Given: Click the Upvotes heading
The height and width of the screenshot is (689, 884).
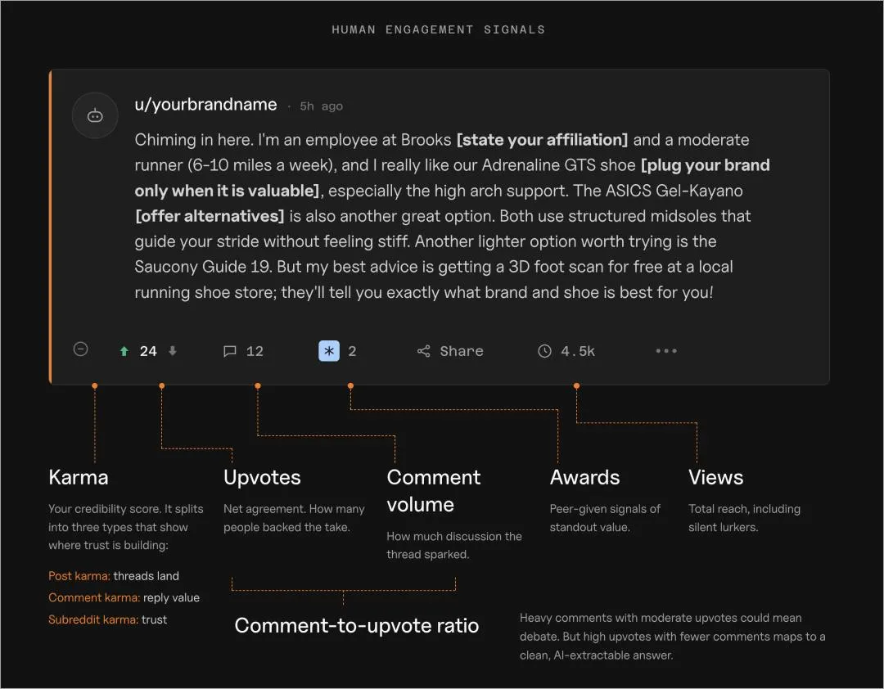Looking at the screenshot, I should point(262,478).
